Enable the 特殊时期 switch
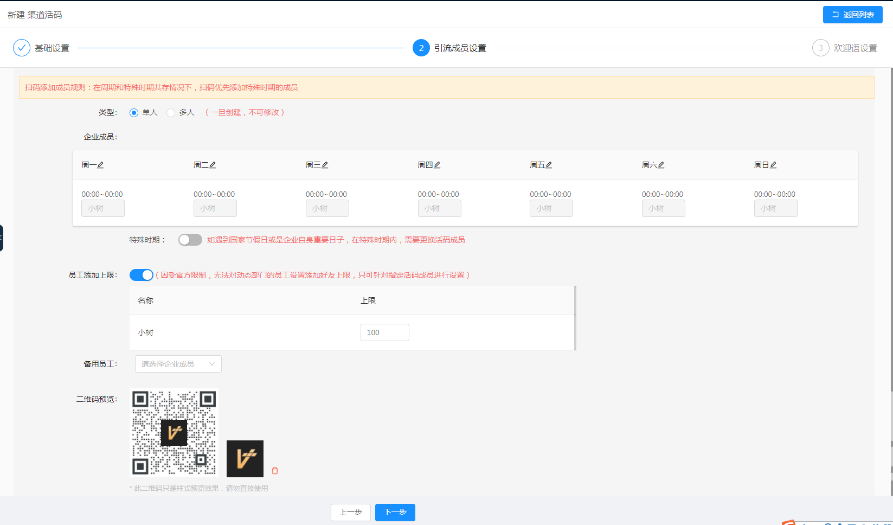The height and width of the screenshot is (525, 893). [190, 240]
